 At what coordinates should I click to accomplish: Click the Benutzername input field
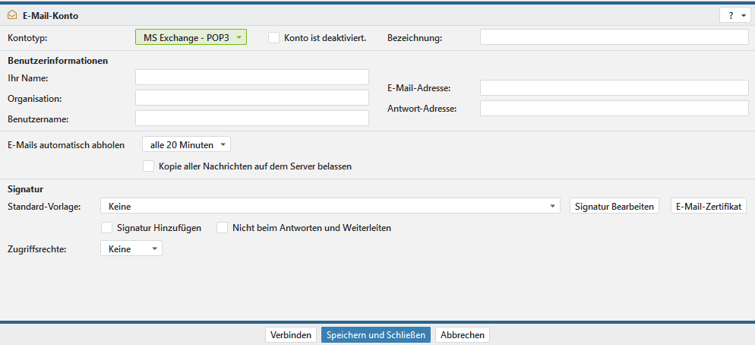[x=251, y=119]
